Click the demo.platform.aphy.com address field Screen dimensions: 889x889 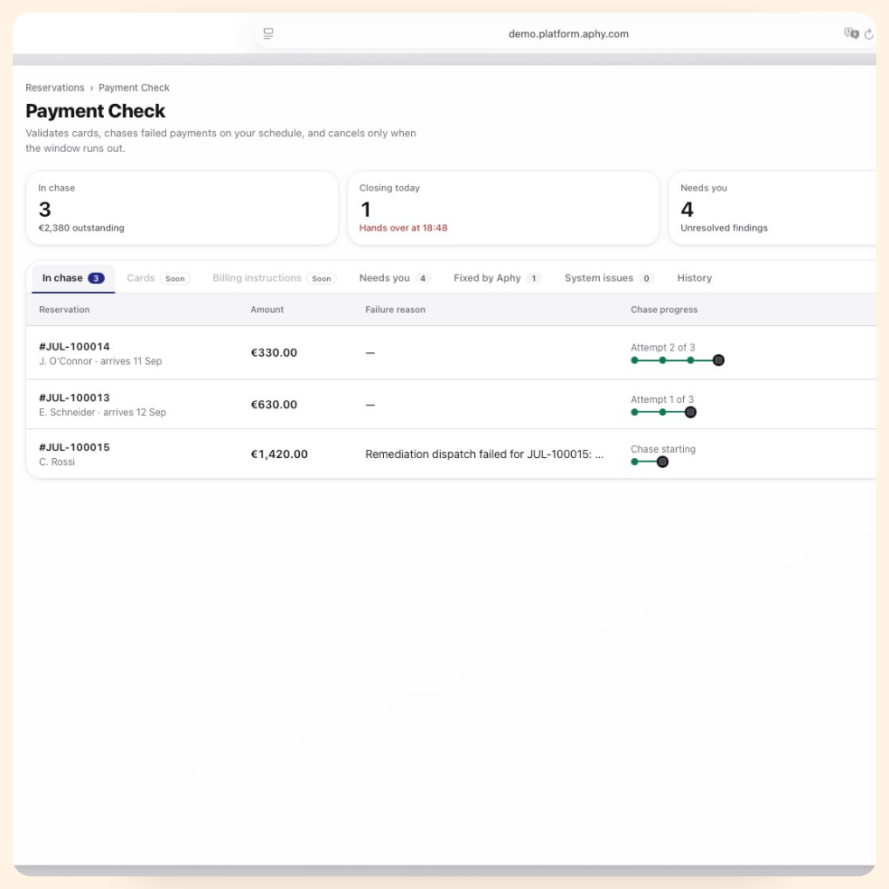tap(568, 34)
